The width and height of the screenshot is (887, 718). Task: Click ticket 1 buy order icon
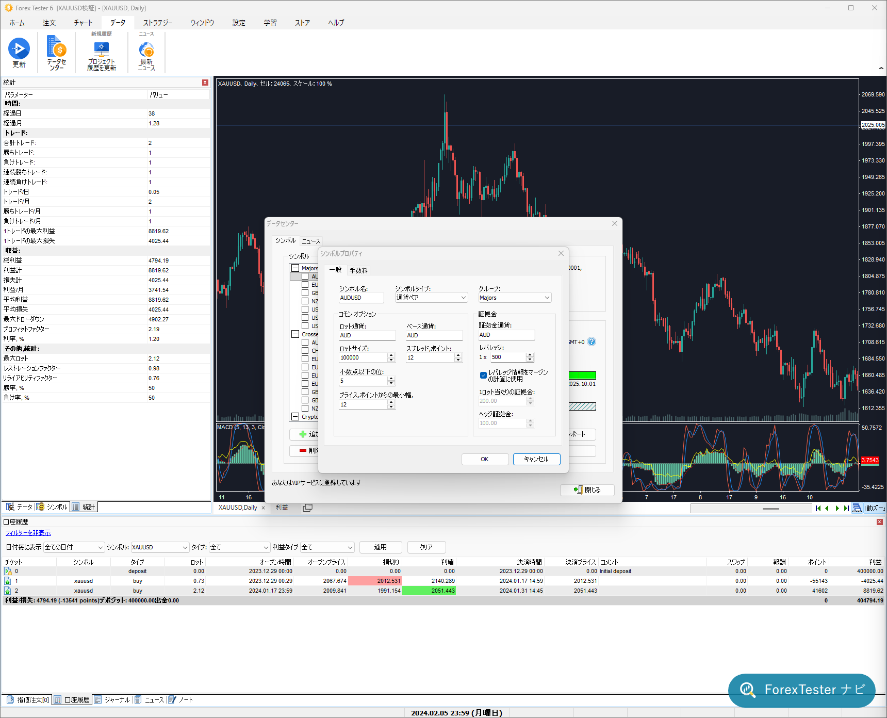(x=8, y=581)
